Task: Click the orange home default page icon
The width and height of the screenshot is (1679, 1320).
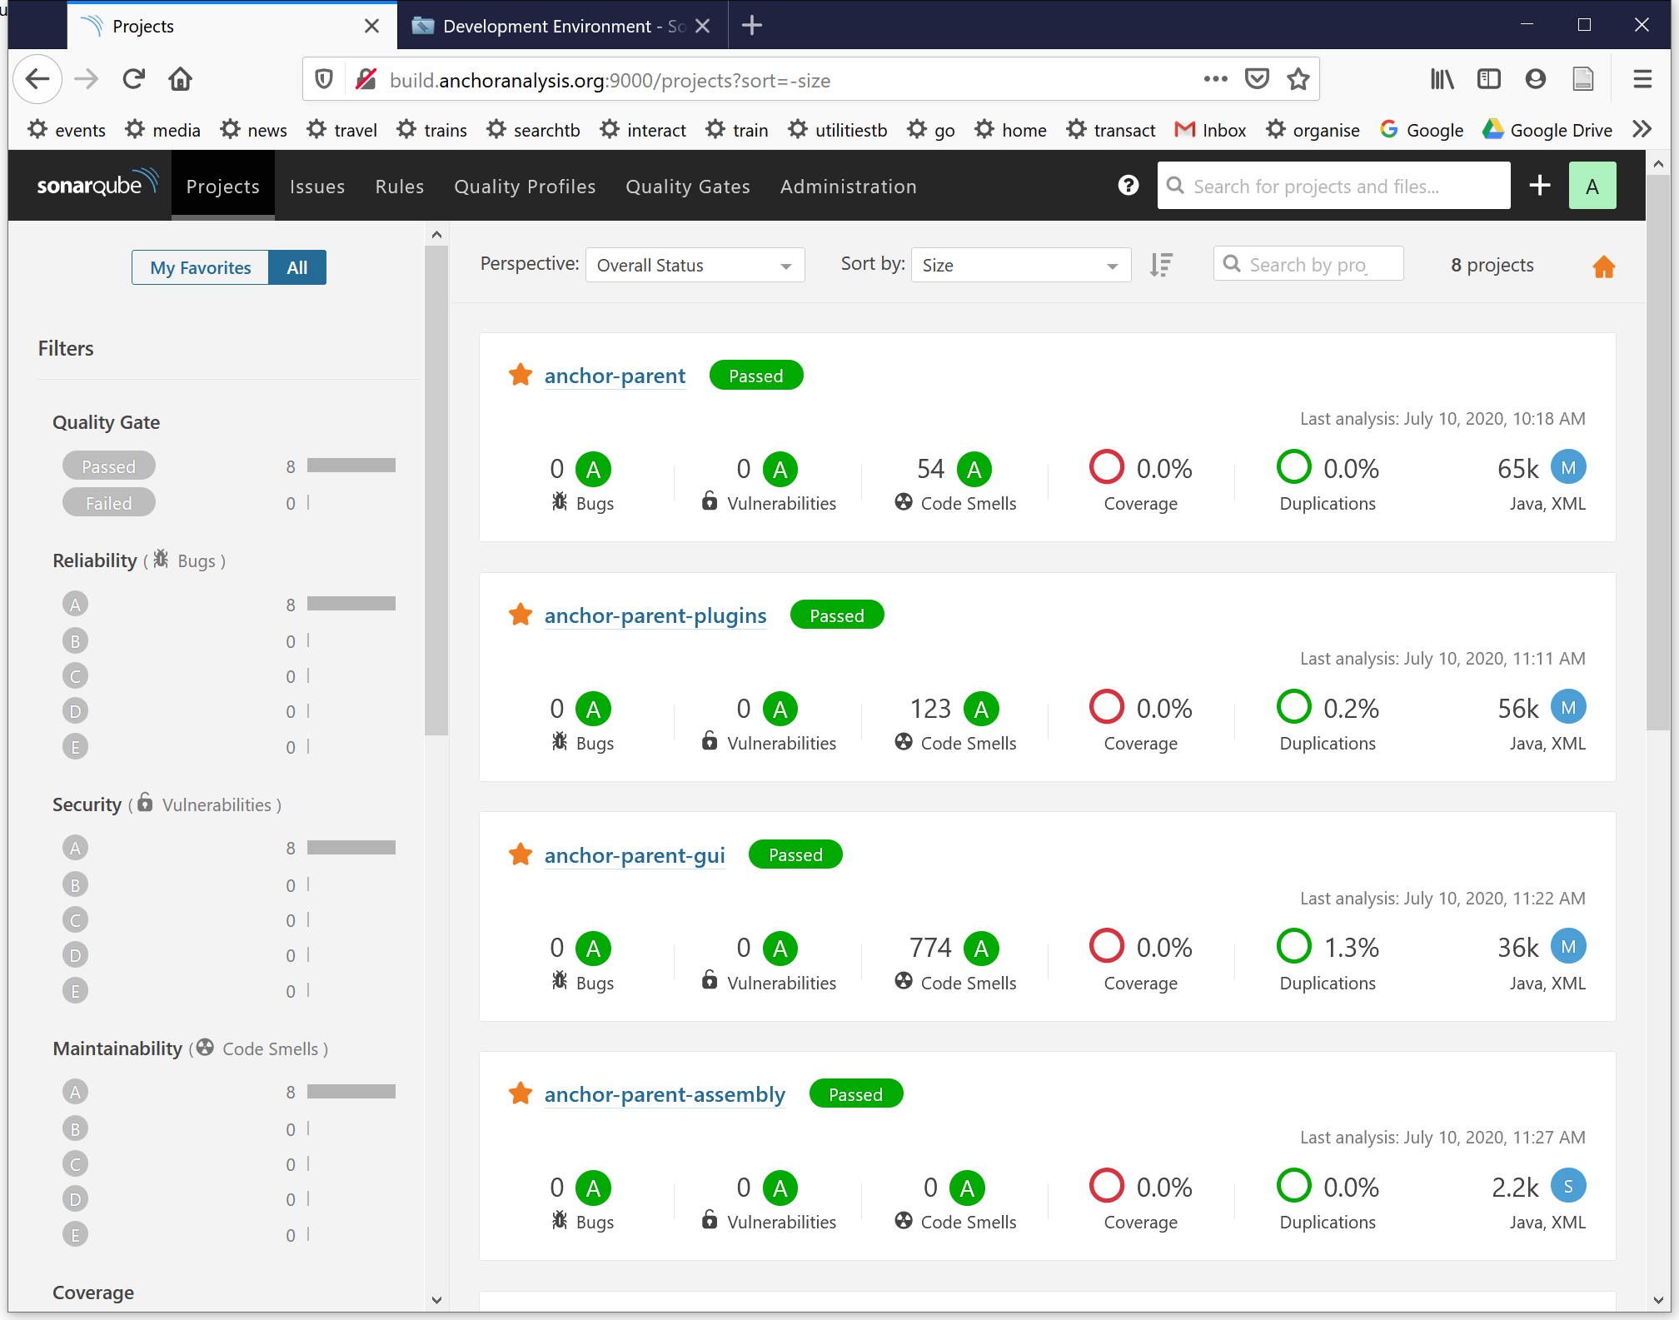Action: point(1604,266)
